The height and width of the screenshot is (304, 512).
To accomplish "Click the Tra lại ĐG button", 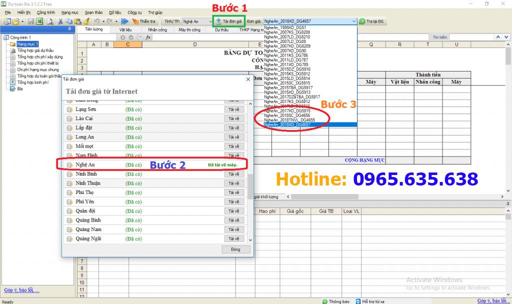I will point(371,21).
